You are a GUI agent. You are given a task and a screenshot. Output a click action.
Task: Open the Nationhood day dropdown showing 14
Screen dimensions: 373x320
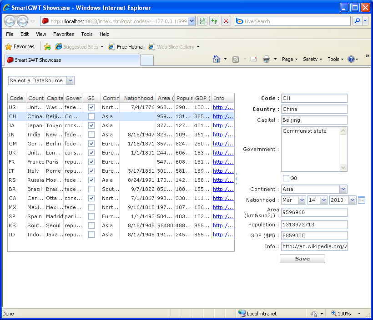click(x=324, y=200)
